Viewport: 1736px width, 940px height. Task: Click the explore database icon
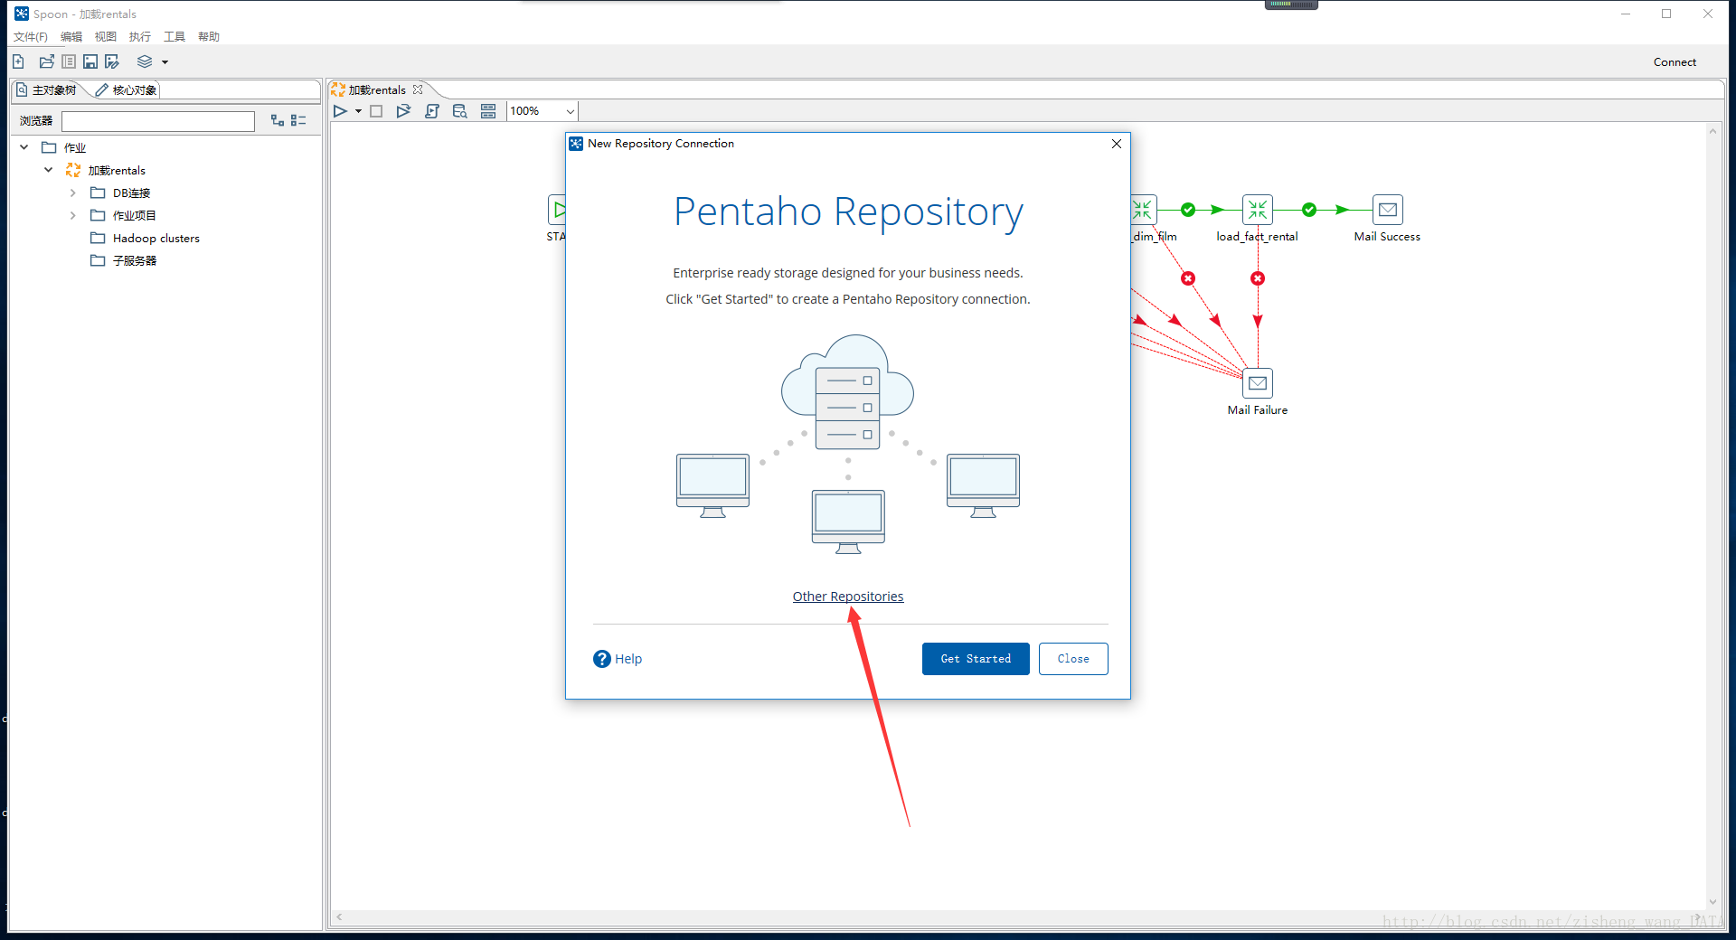point(460,111)
